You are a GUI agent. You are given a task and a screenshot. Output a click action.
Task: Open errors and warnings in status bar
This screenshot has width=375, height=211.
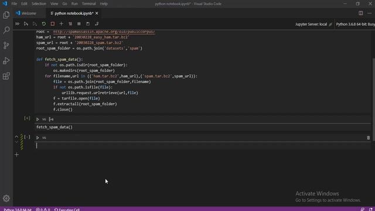(x=43, y=209)
